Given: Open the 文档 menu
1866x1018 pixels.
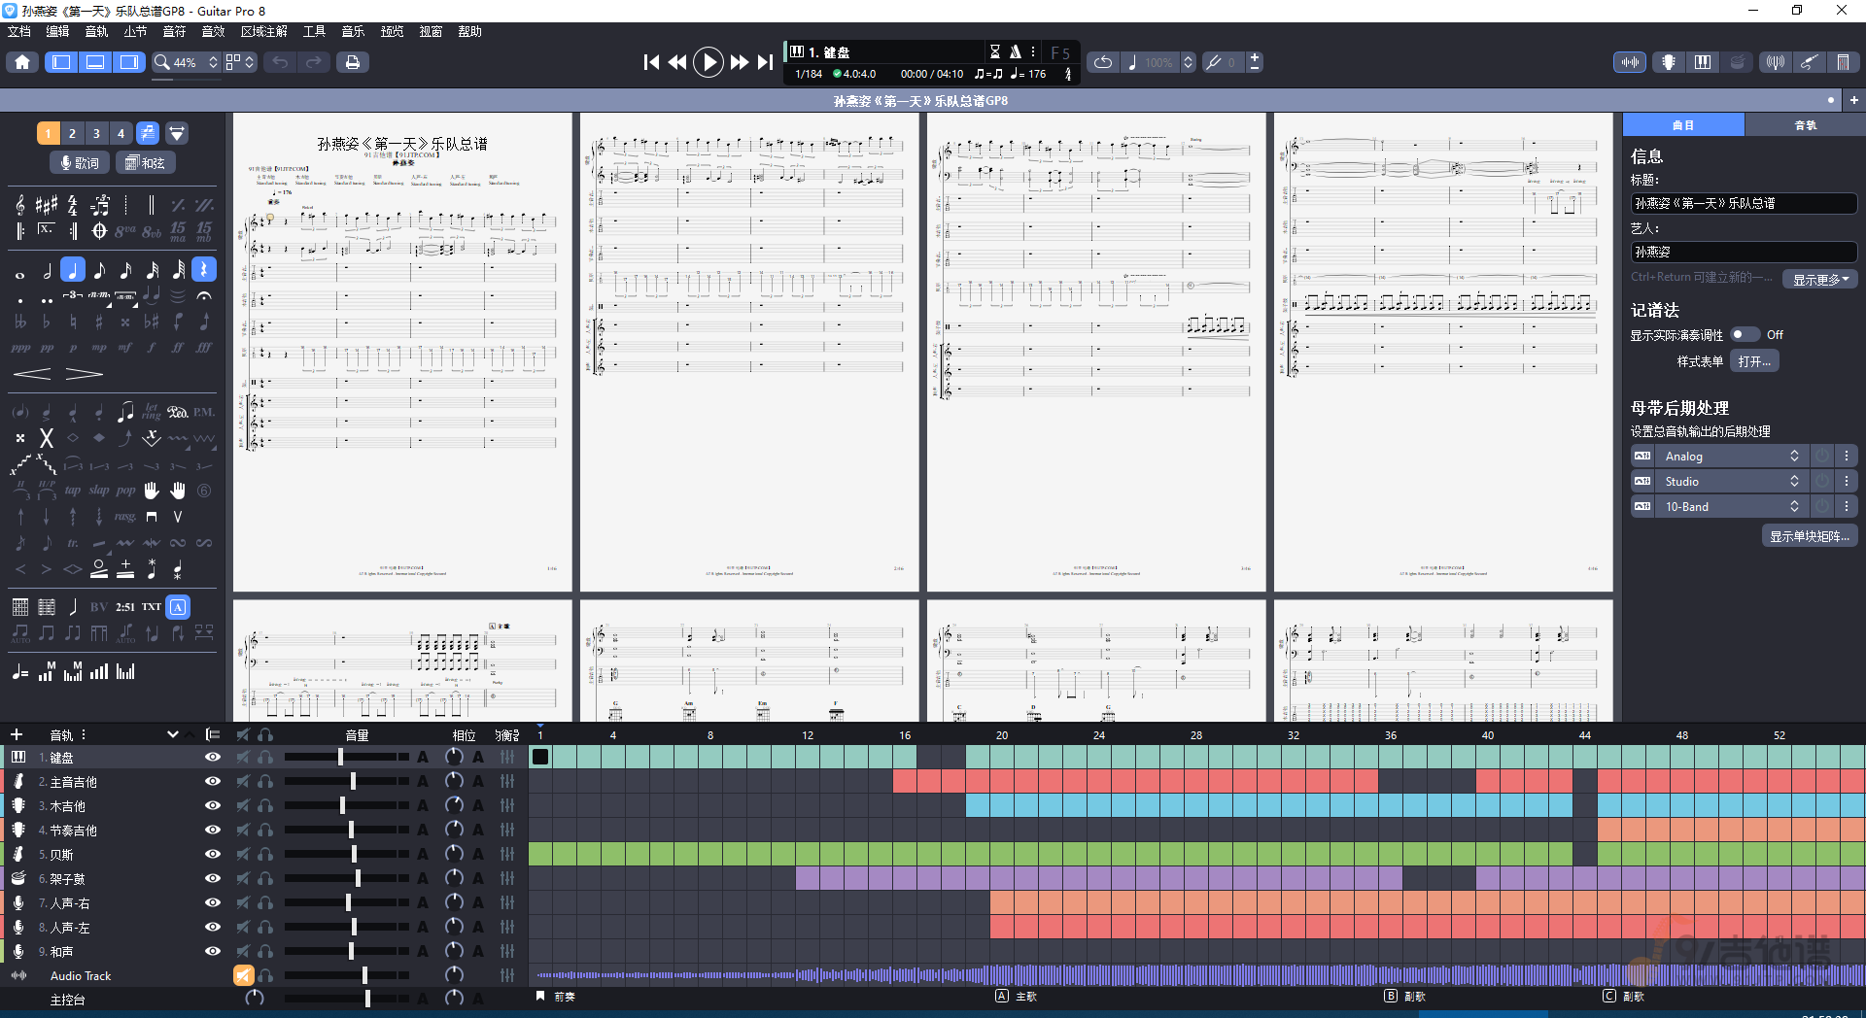Looking at the screenshot, I should click(19, 31).
